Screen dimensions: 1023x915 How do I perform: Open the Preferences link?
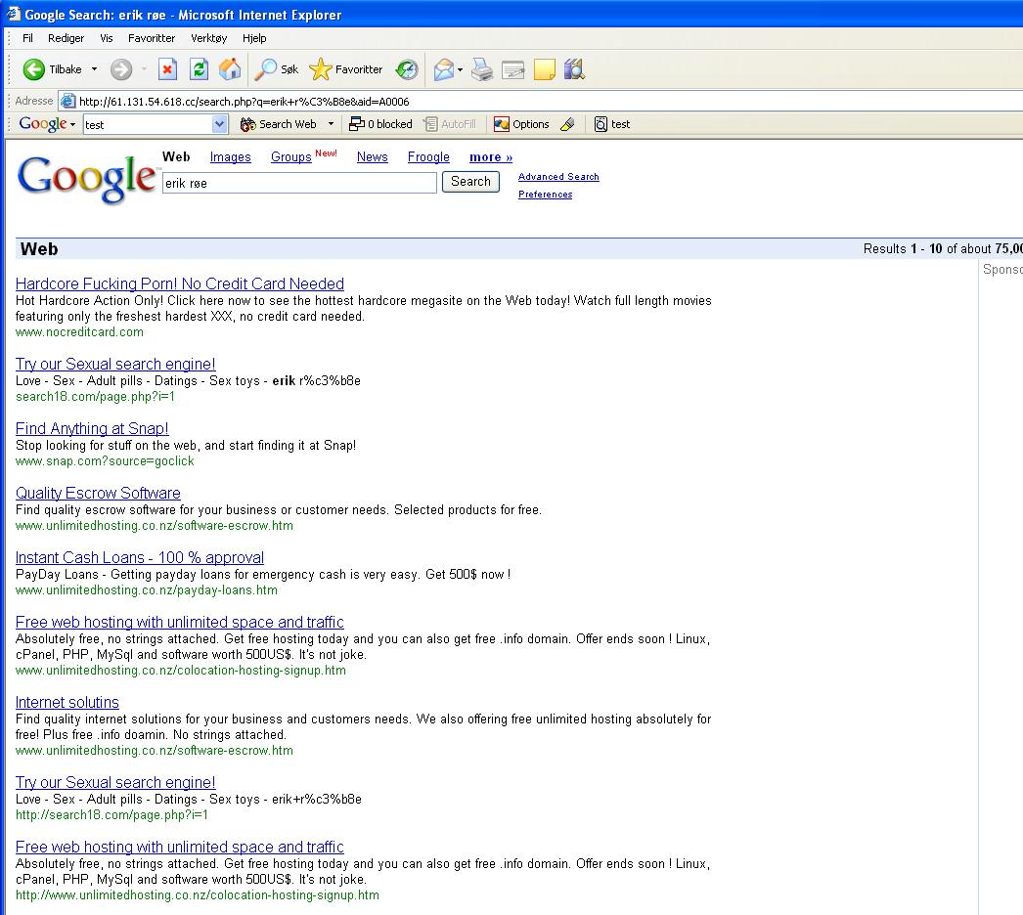(545, 195)
